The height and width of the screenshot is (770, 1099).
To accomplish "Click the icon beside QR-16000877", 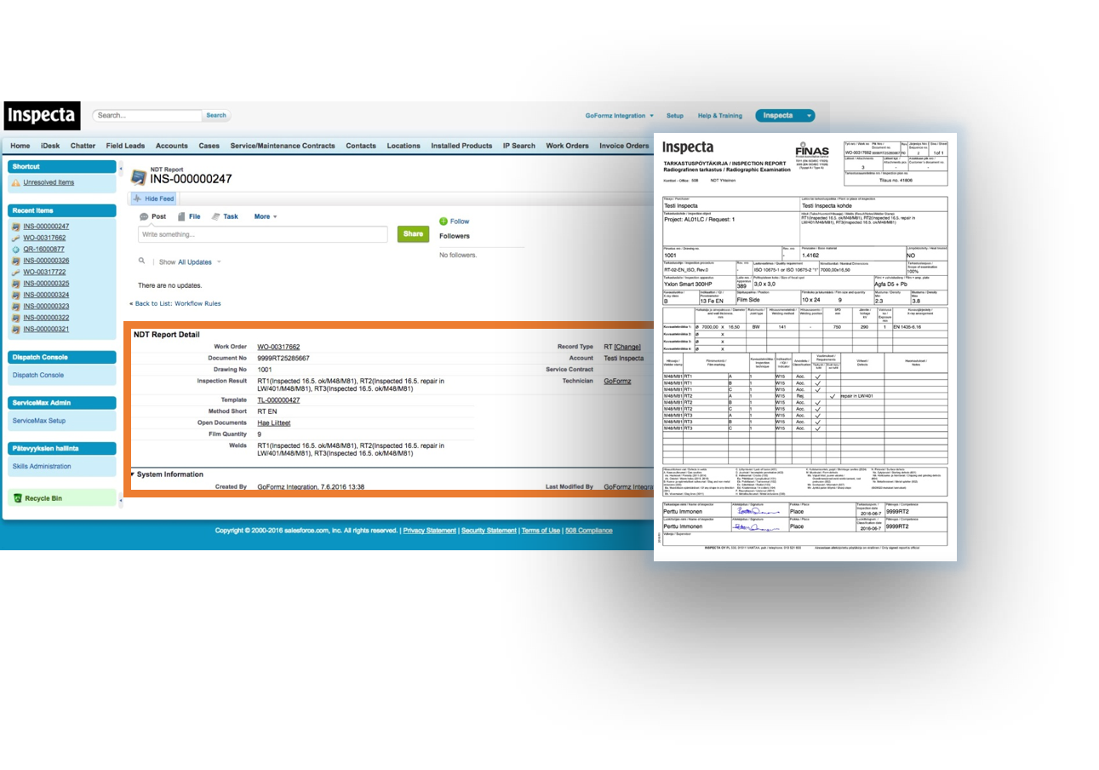I will pos(15,250).
